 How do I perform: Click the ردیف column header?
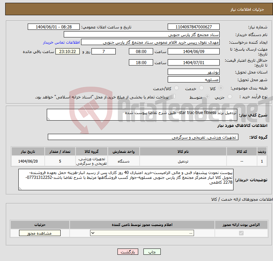(262, 151)
